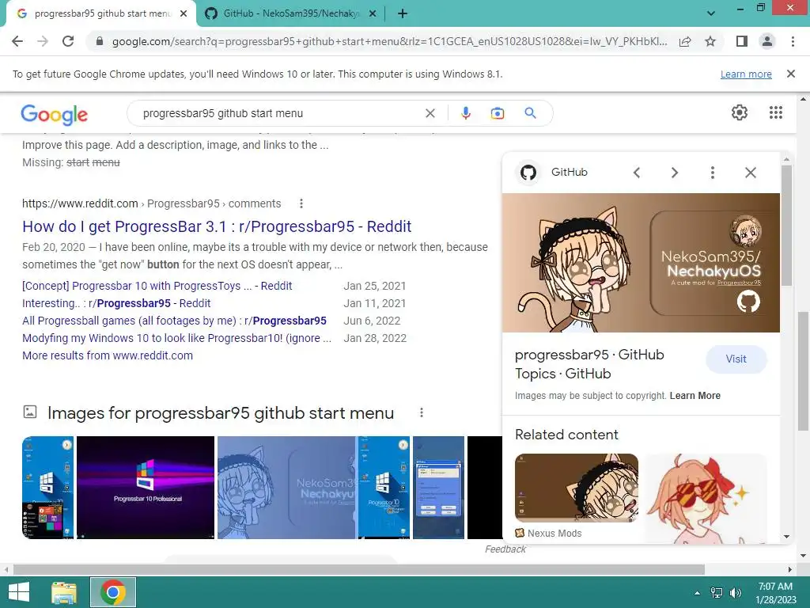The width and height of the screenshot is (810, 608).
Task: Open progressbar95 GitHub Topics title link
Action: (589, 364)
